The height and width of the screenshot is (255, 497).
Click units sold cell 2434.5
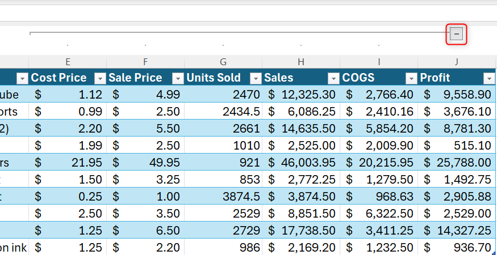[x=223, y=111]
